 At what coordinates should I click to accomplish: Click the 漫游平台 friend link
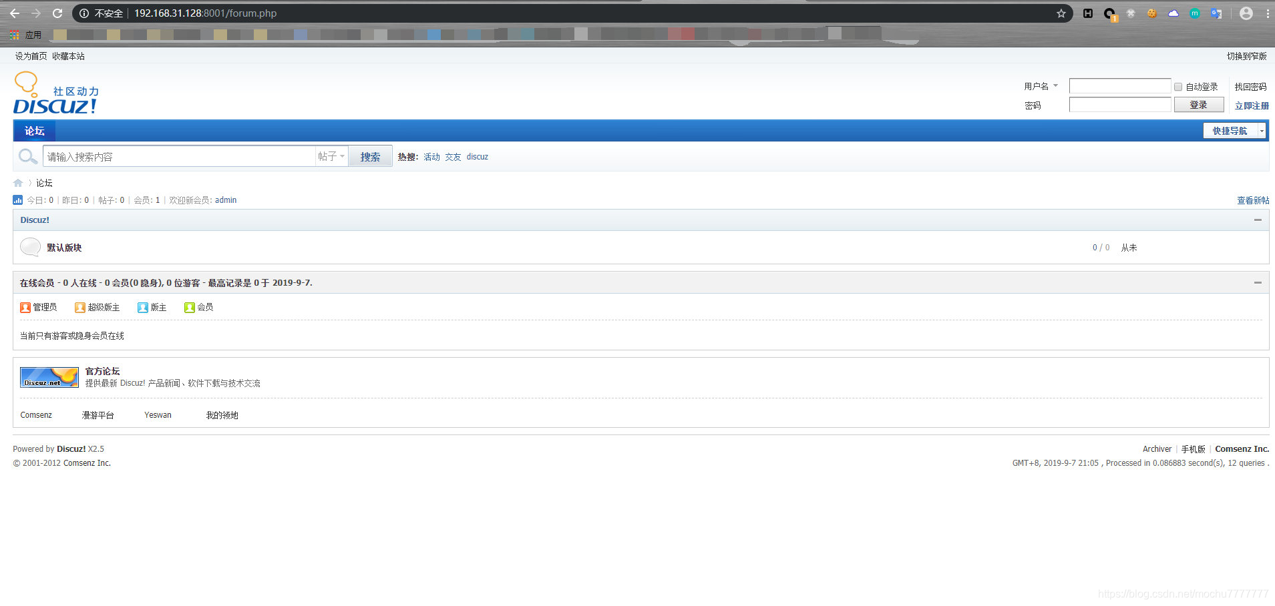[x=98, y=415]
